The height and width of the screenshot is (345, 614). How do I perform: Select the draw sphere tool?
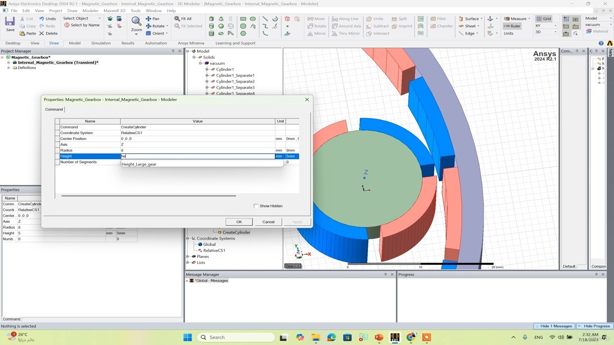point(221,26)
